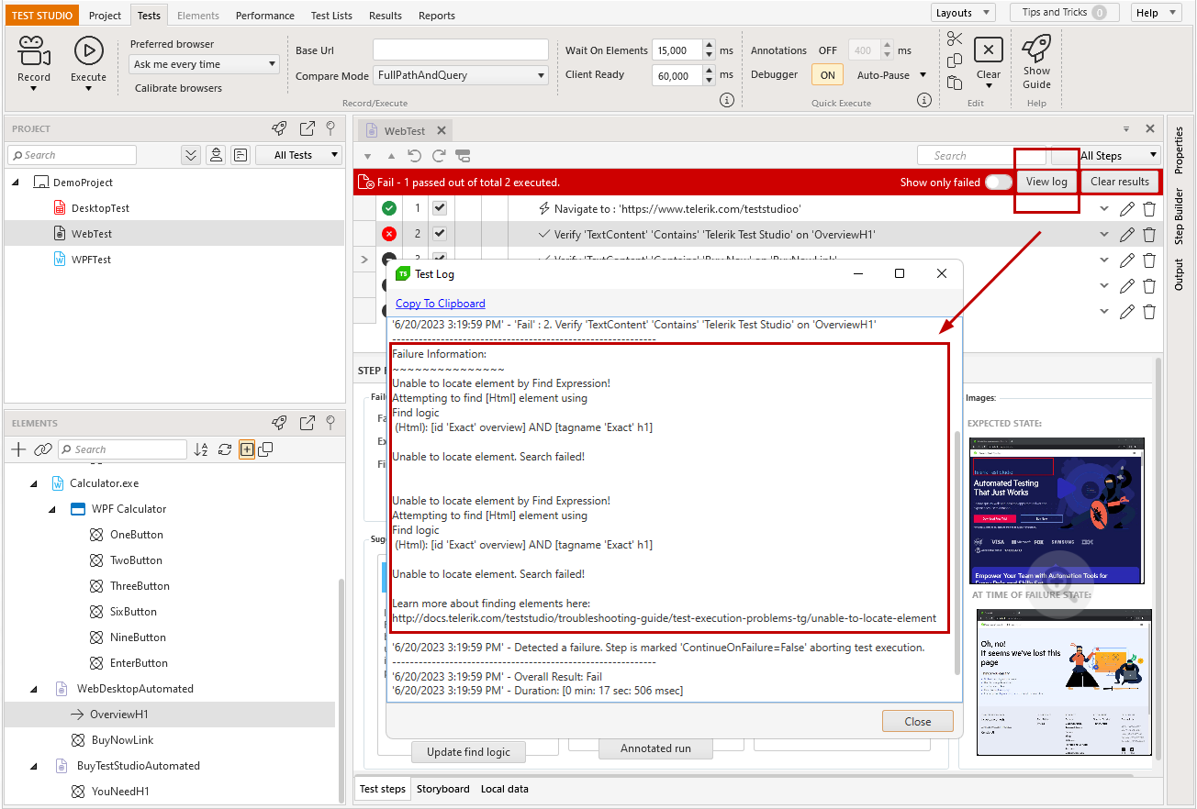This screenshot has height=809, width=1197.
Task: Open the Layouts dropdown
Action: tap(963, 13)
